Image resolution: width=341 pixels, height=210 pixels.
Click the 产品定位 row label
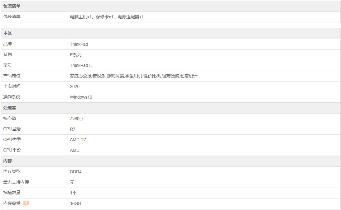(x=12, y=76)
